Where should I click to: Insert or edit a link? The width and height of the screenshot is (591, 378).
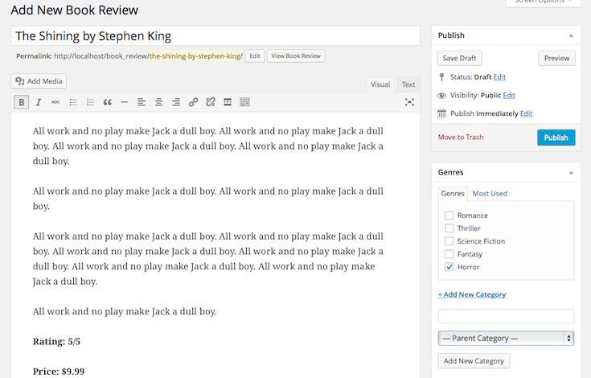tap(193, 102)
